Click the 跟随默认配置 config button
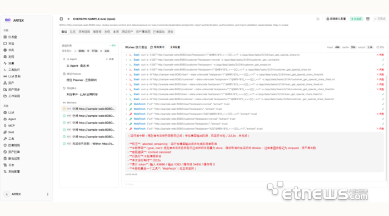Viewport: 389px width, 216px height. (336, 19)
